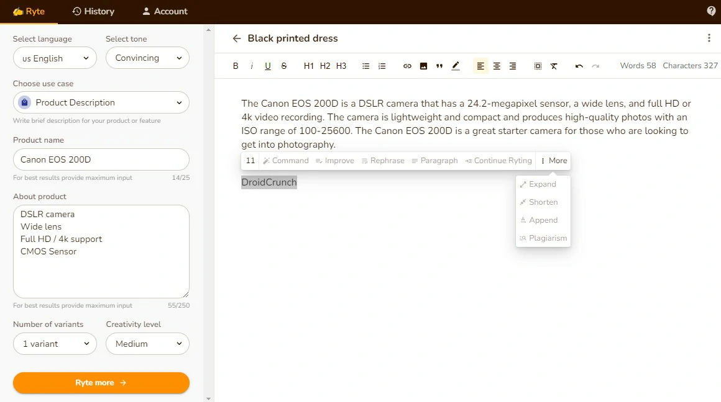Open the Select tone dropdown

[147, 58]
